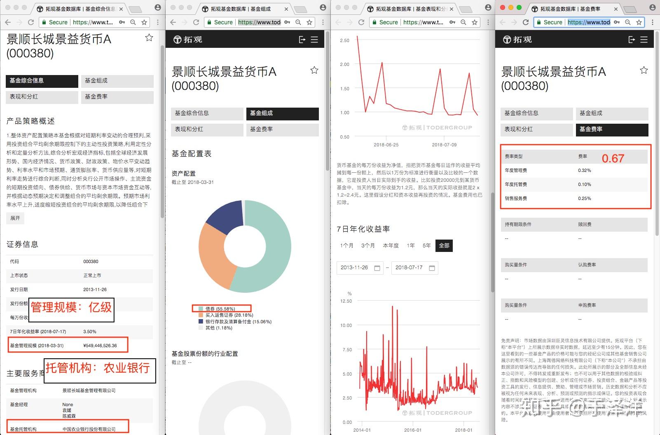Click the 拓观 logo in 基金费率 window
The image size is (660, 435).
coord(517,40)
